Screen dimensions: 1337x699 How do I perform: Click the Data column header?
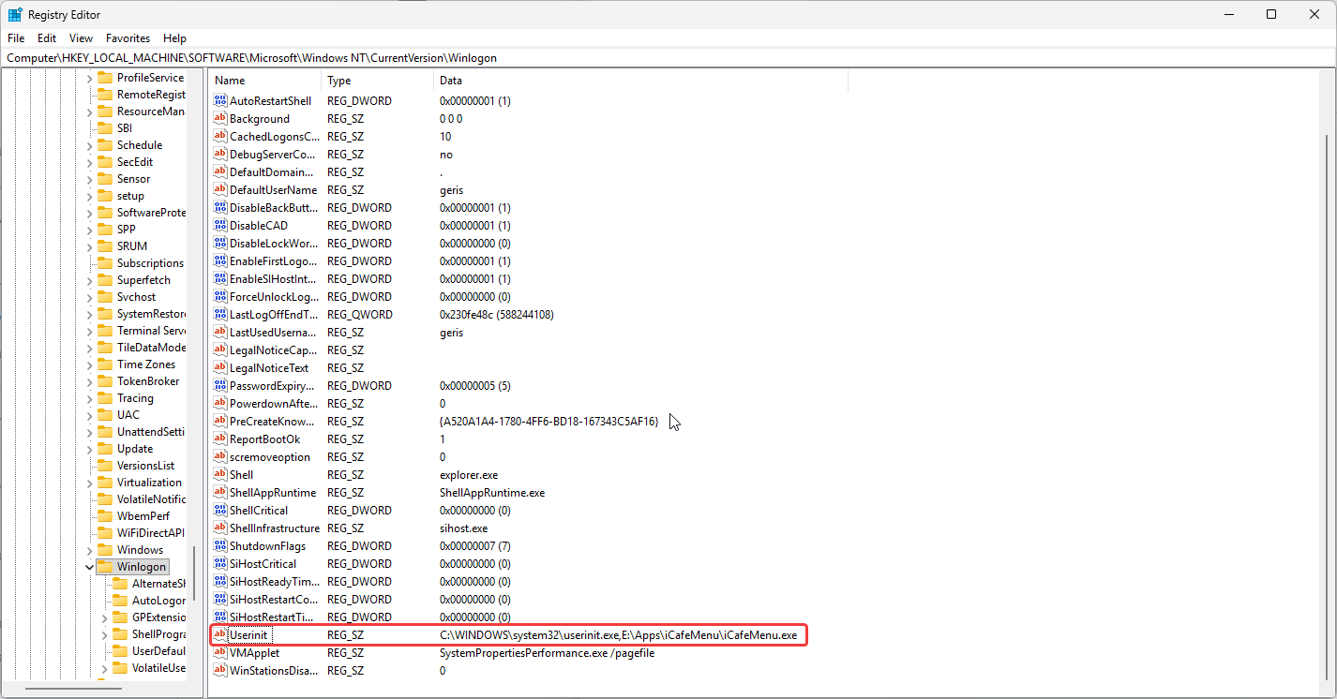tap(639, 81)
